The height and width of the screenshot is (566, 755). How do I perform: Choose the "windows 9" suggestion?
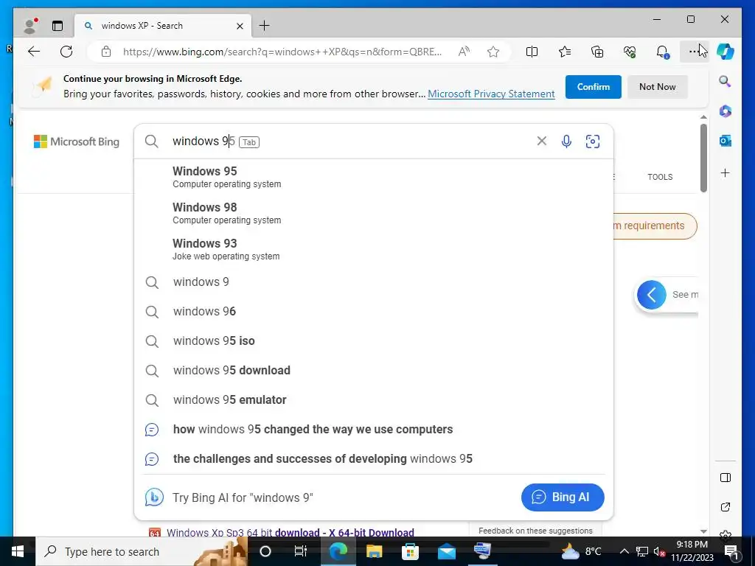374,282
